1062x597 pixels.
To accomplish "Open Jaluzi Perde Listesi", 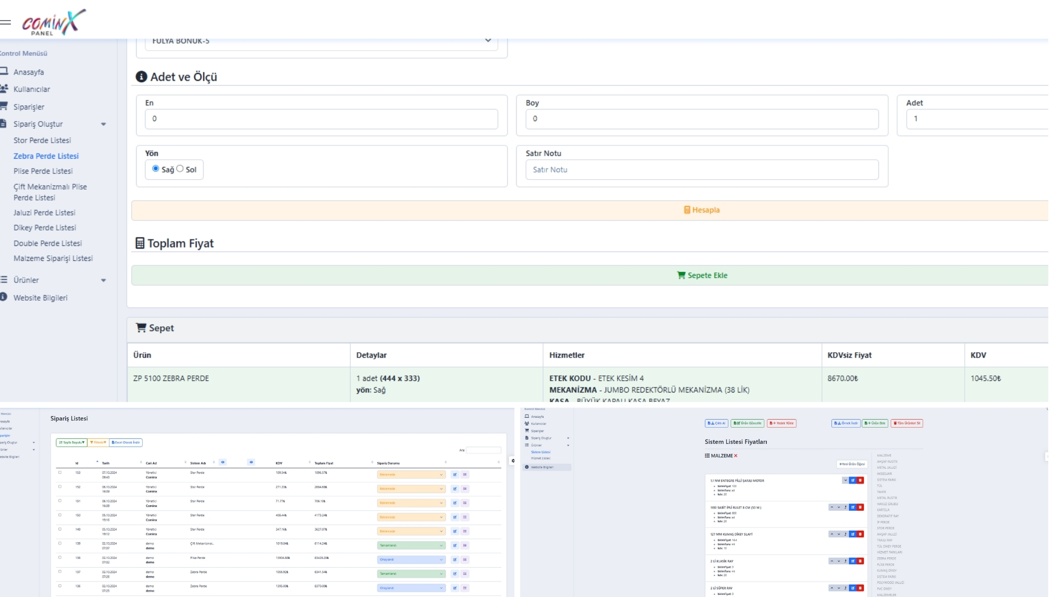I will tap(44, 212).
